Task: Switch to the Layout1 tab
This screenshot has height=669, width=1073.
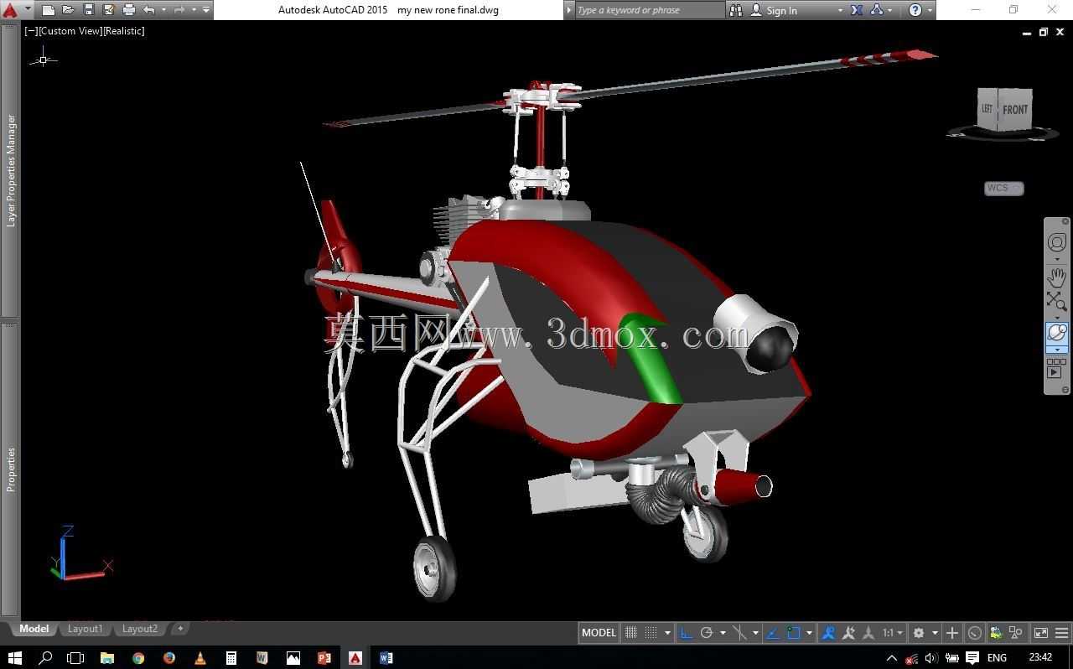Action: pyautogui.click(x=85, y=629)
